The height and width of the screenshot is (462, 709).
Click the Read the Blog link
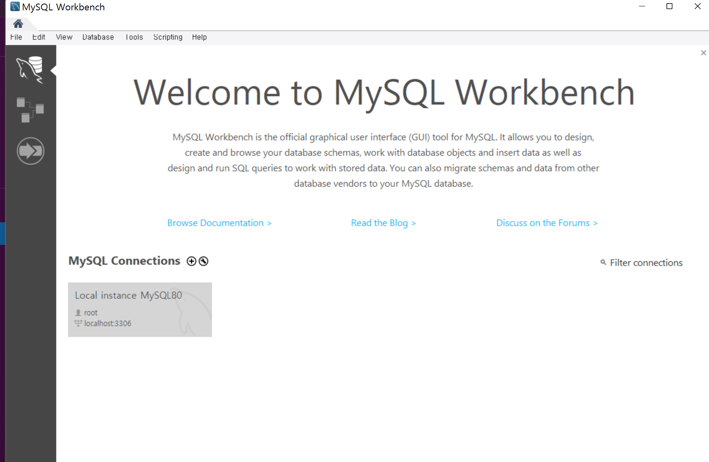click(x=384, y=223)
